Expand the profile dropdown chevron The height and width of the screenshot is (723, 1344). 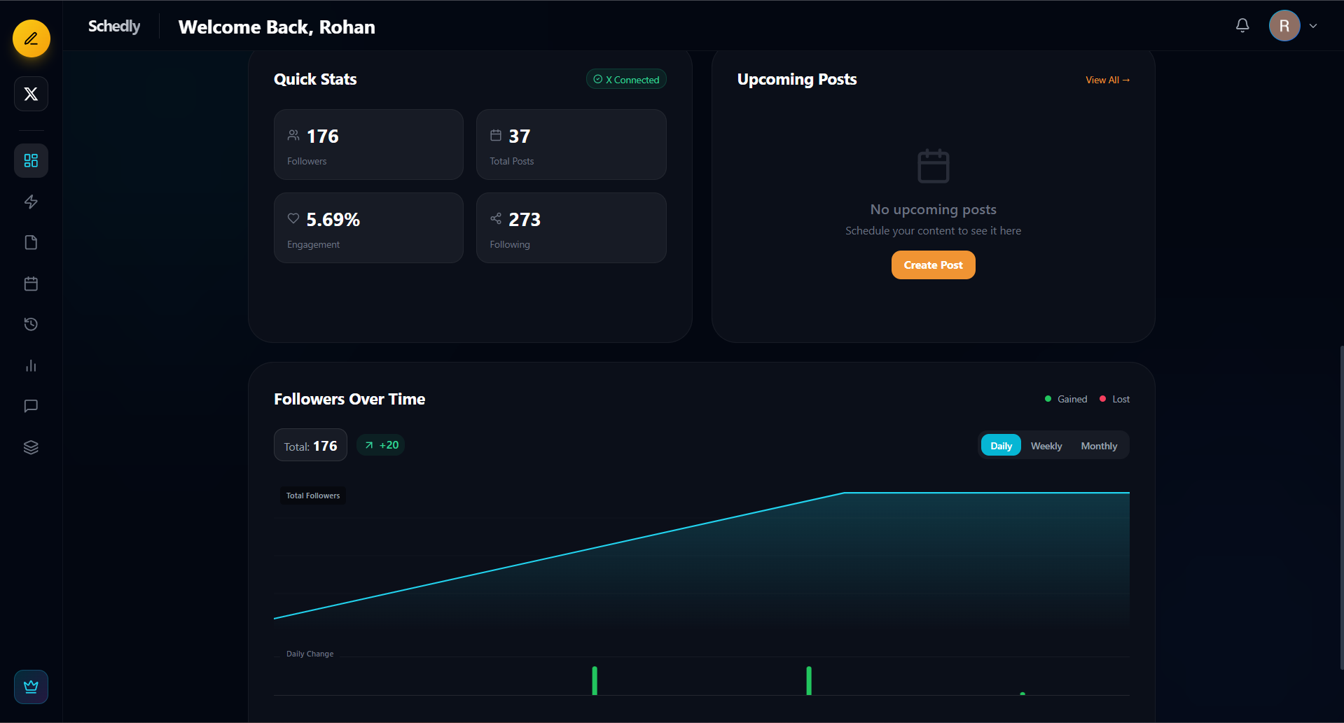(x=1313, y=26)
